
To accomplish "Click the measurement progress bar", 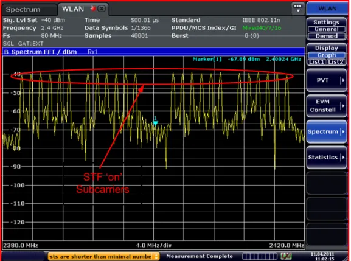I will pos(260,256).
